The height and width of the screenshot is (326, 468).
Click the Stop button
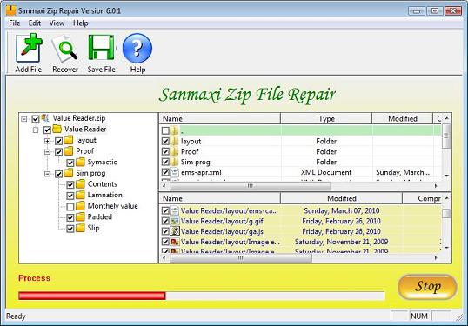(427, 286)
